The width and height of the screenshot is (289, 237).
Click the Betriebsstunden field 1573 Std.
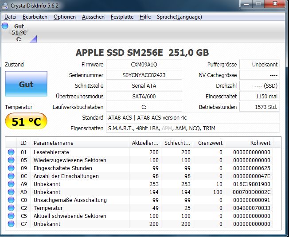pos(259,107)
